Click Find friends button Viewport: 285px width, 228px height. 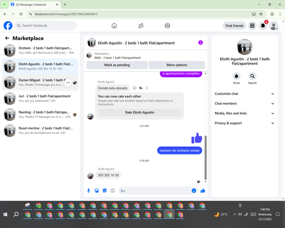(x=234, y=26)
